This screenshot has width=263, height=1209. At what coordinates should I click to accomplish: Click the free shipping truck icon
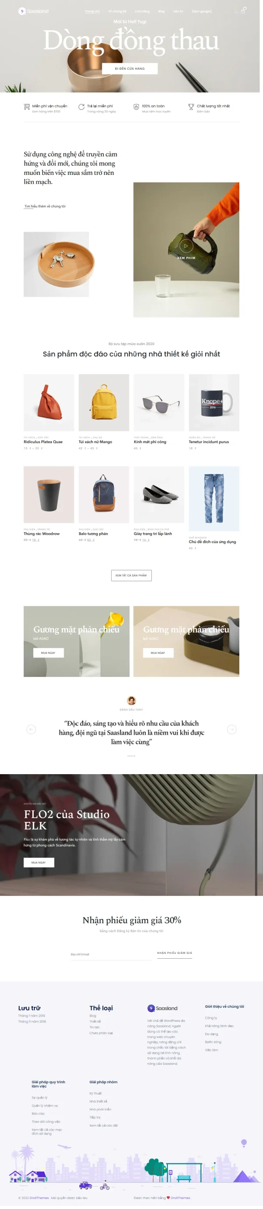(x=27, y=107)
